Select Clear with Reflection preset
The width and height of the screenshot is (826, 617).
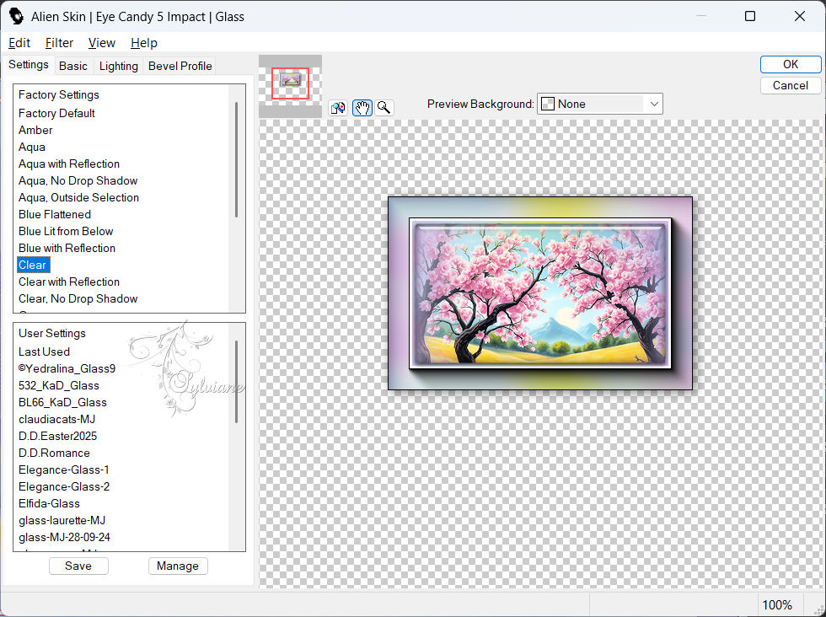click(69, 282)
